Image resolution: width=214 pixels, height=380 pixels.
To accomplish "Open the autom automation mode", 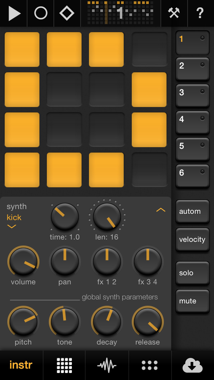I will coord(192,211).
